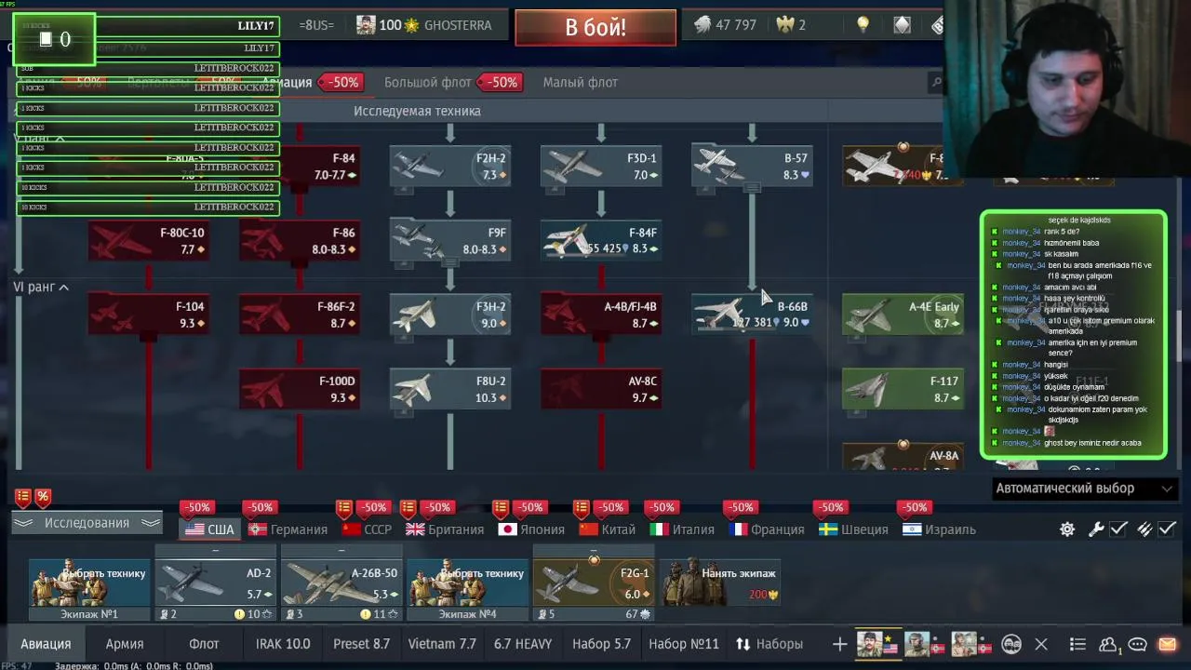1191x670 pixels.
Task: Select the AV-8C aircraft card
Action: tap(601, 389)
